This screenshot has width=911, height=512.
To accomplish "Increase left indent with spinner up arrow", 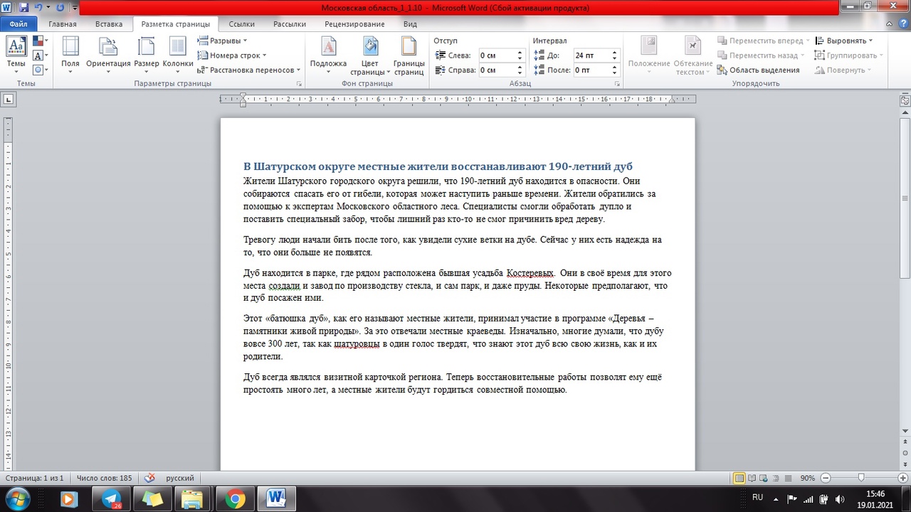I will click(x=520, y=53).
